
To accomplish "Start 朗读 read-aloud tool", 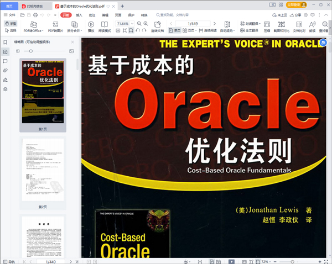I will click(312, 27).
